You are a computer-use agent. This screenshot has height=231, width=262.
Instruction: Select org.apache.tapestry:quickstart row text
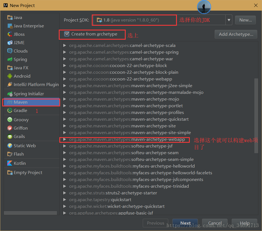(100, 199)
